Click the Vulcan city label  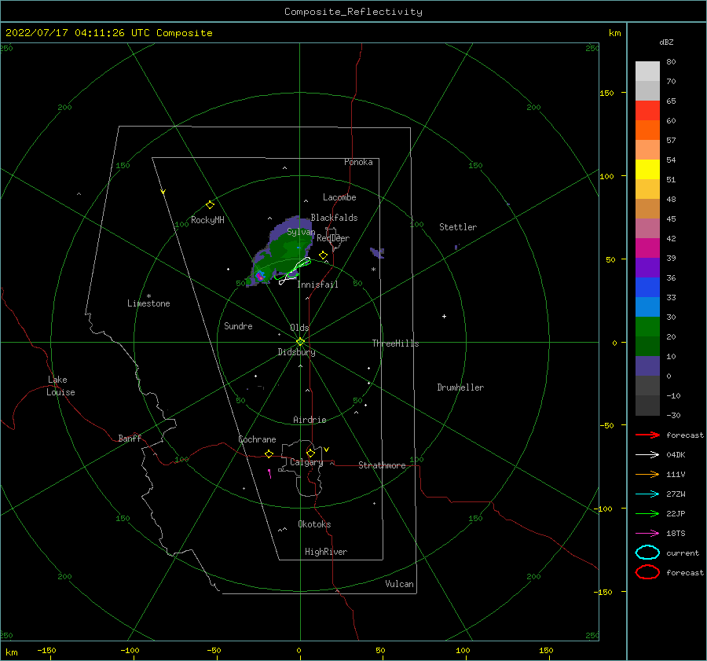400,584
